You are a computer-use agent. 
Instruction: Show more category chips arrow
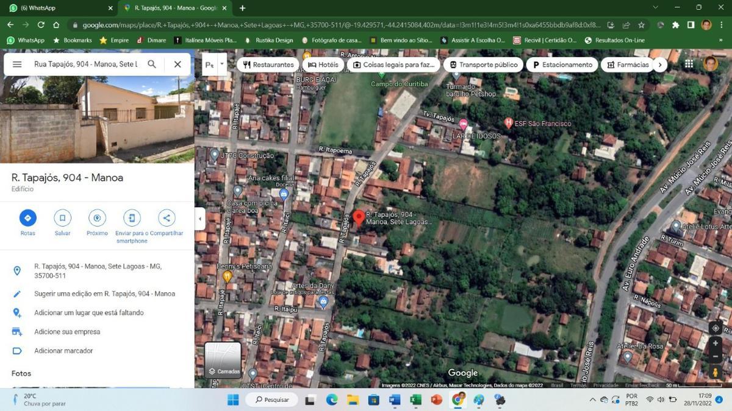(659, 65)
